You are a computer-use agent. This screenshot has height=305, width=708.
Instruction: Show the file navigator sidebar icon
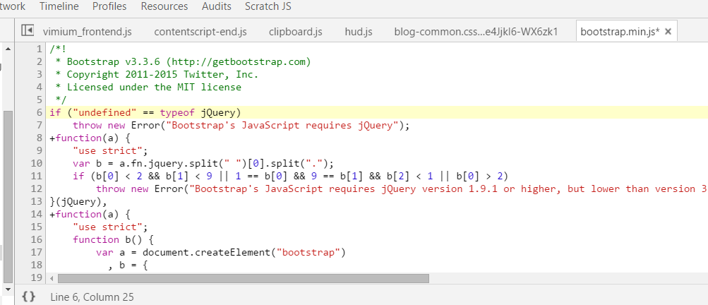coord(28,31)
